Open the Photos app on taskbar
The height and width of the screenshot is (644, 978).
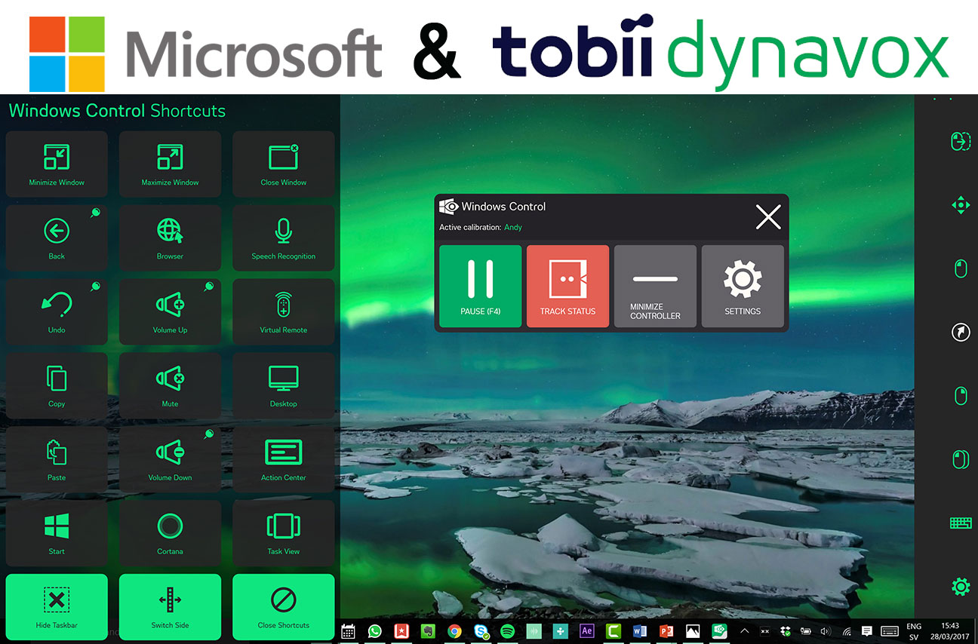(693, 632)
